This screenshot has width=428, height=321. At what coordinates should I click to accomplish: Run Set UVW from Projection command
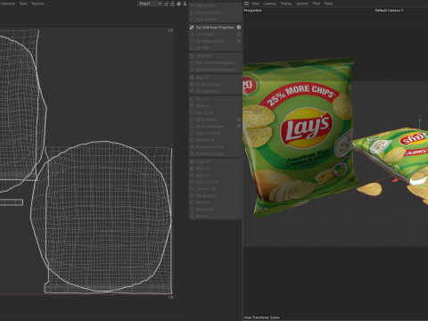tap(215, 28)
